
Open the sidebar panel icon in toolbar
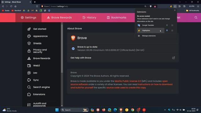point(179,6)
